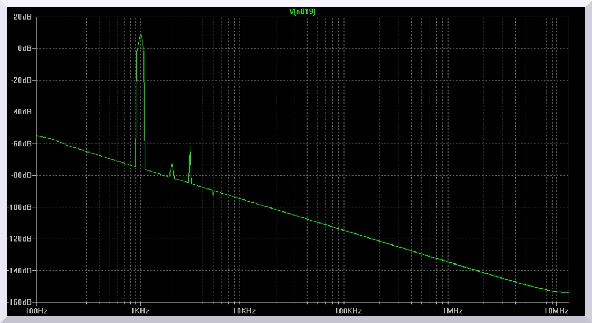Click the V(n019) trace label
The width and height of the screenshot is (592, 323).
(x=302, y=11)
